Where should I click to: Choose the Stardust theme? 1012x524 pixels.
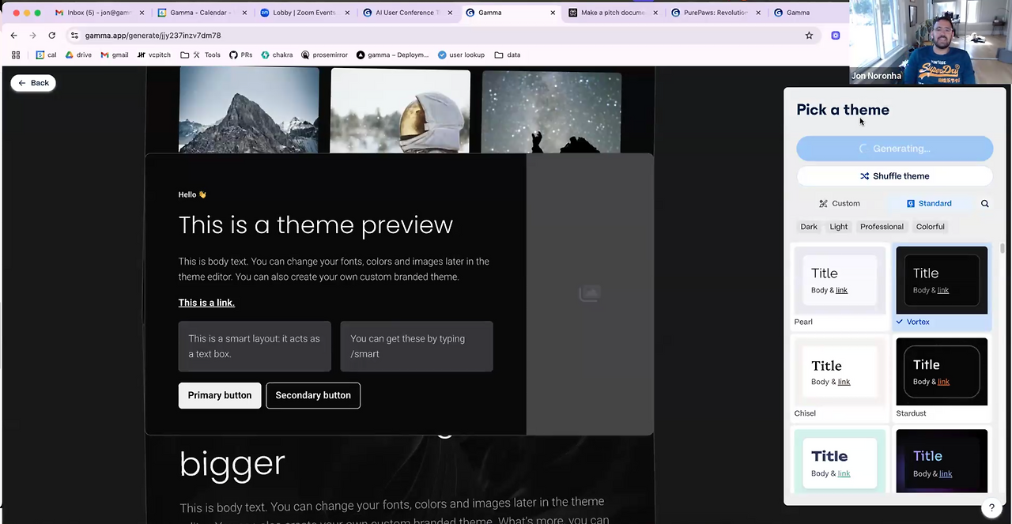(x=942, y=378)
